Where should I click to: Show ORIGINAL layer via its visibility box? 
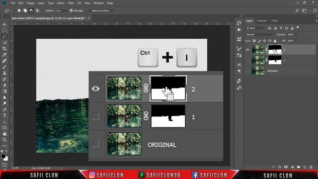[247, 71]
